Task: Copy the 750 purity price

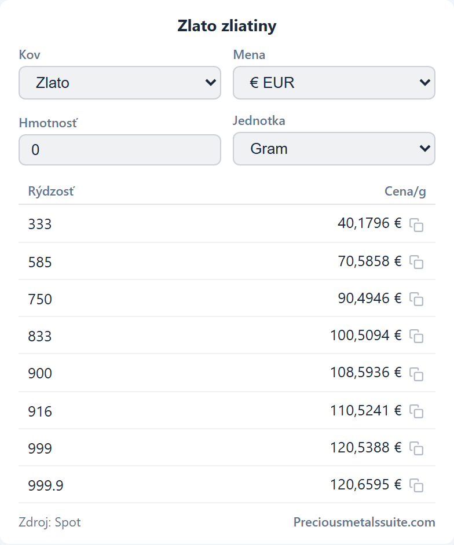Action: (416, 299)
